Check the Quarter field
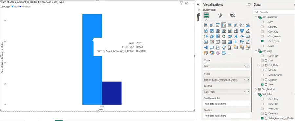 pos(262,80)
